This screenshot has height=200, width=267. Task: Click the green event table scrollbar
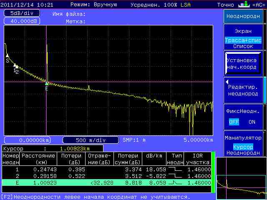coord(213,172)
